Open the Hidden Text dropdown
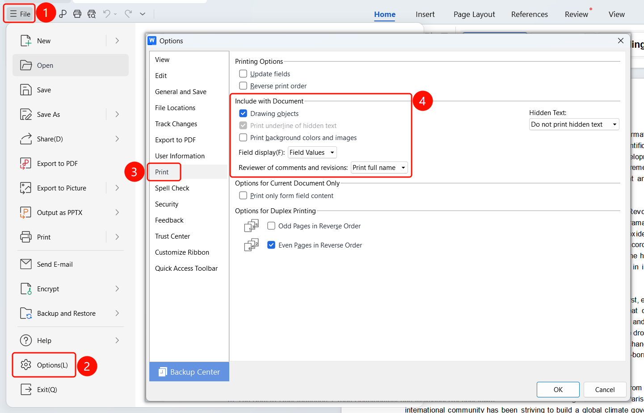The width and height of the screenshot is (644, 413). [574, 124]
